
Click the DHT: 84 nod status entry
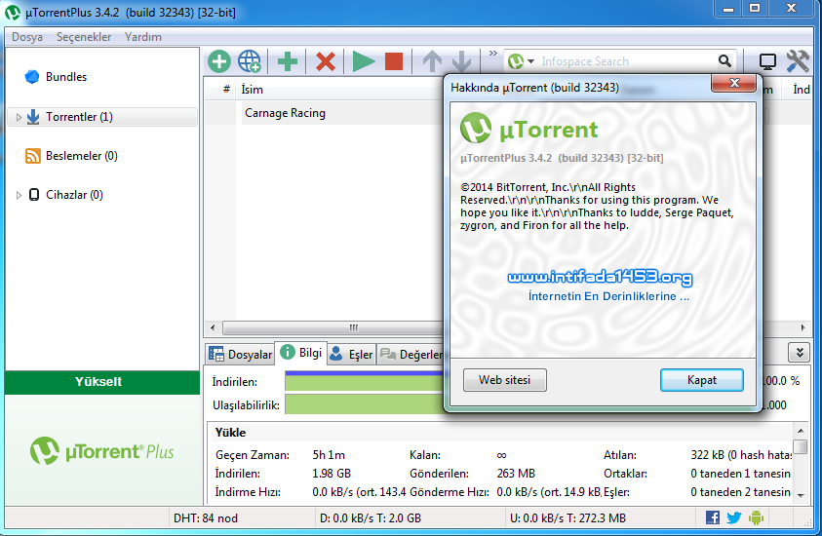click(206, 518)
